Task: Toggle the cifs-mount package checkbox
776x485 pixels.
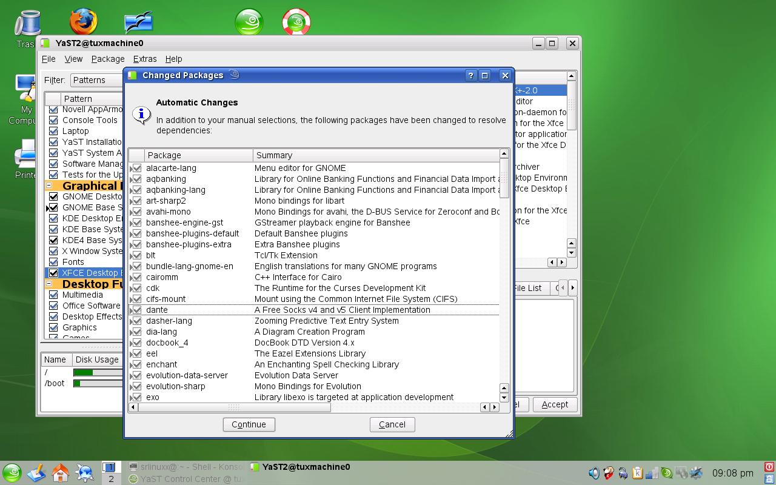Action: (137, 299)
